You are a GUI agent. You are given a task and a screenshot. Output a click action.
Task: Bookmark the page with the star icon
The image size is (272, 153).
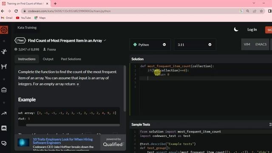click(x=261, y=11)
